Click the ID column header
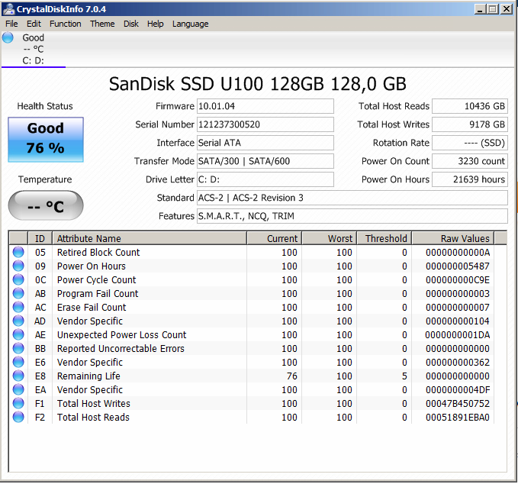518x484 pixels. point(40,238)
